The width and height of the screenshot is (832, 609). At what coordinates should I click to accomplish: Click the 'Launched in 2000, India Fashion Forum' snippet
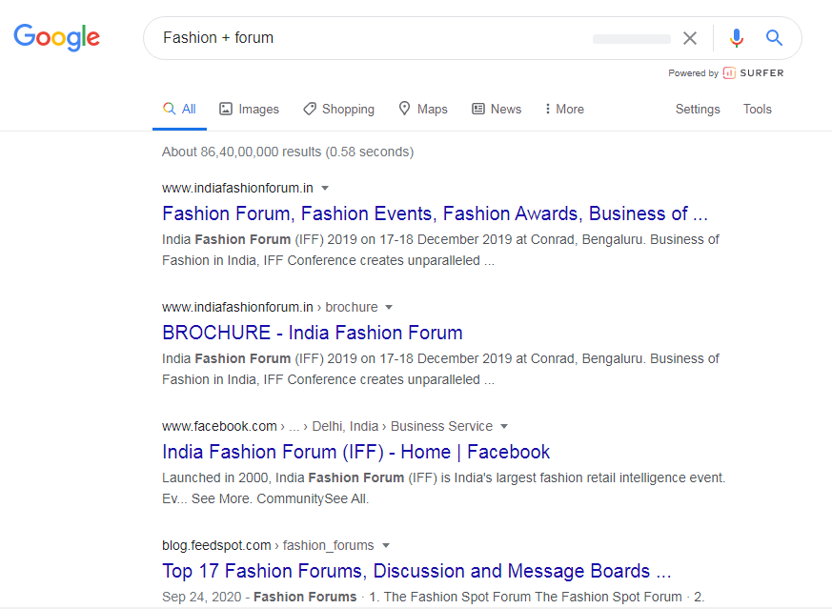tap(443, 489)
